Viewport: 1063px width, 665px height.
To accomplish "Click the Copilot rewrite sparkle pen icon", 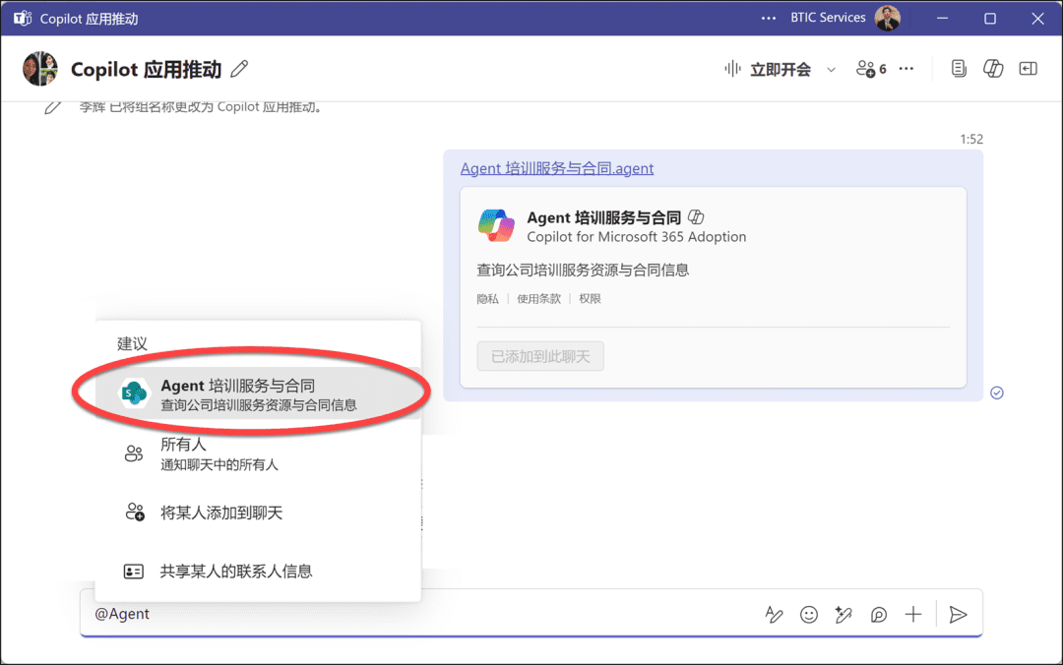I will (844, 614).
